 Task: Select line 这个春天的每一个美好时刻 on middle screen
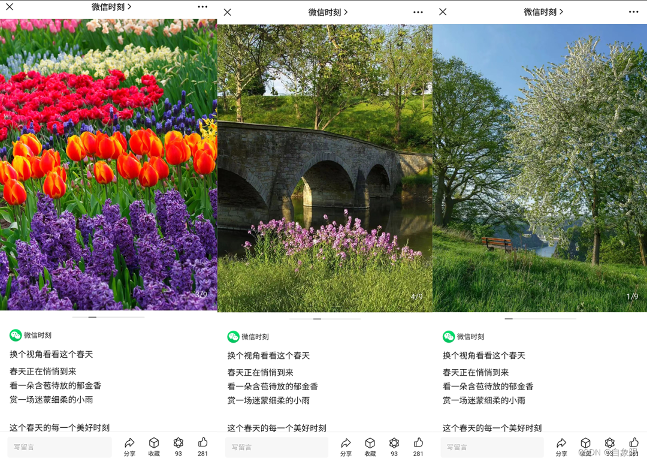point(277,428)
